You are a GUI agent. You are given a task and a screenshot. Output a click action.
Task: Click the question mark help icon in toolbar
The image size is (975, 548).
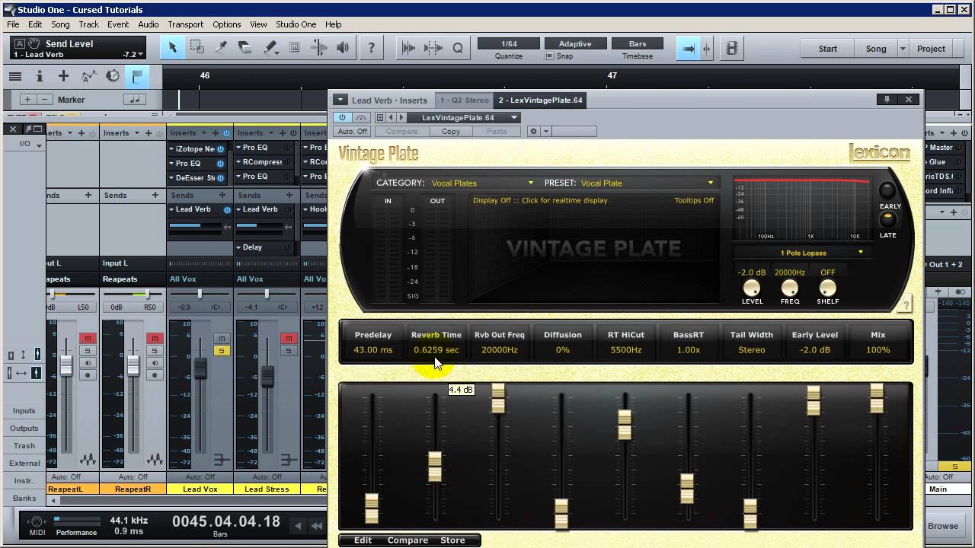click(x=371, y=48)
